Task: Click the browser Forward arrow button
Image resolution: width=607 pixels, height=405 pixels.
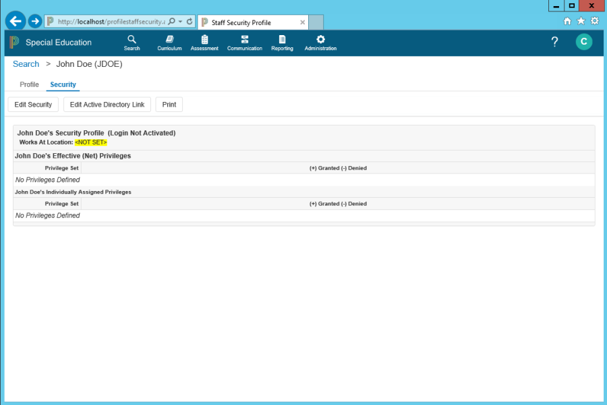Action: coord(35,22)
